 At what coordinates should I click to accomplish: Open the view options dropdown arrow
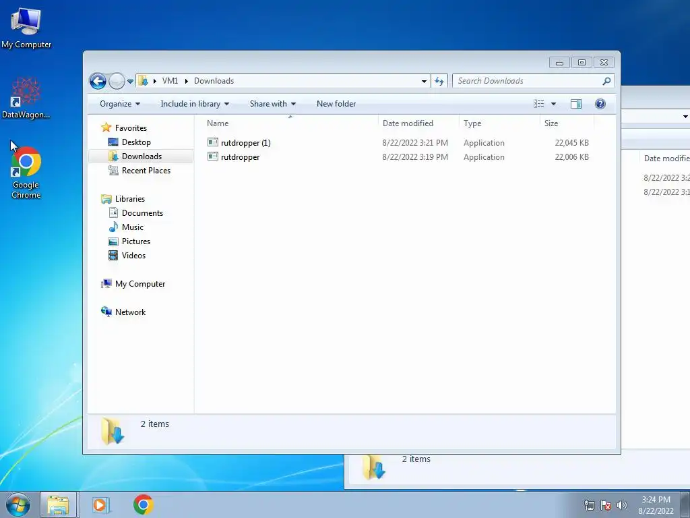pyautogui.click(x=554, y=104)
